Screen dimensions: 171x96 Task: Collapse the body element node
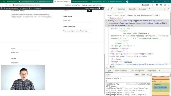click(x=108, y=21)
